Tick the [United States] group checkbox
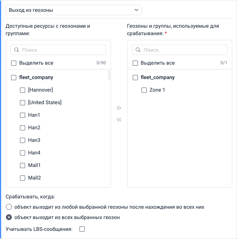This screenshot has width=237, height=239. (x=23, y=103)
